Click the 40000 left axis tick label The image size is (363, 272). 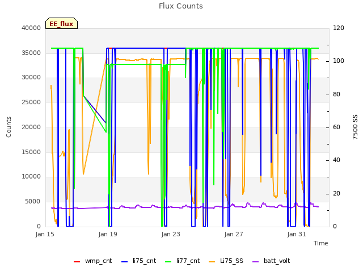tap(31, 28)
